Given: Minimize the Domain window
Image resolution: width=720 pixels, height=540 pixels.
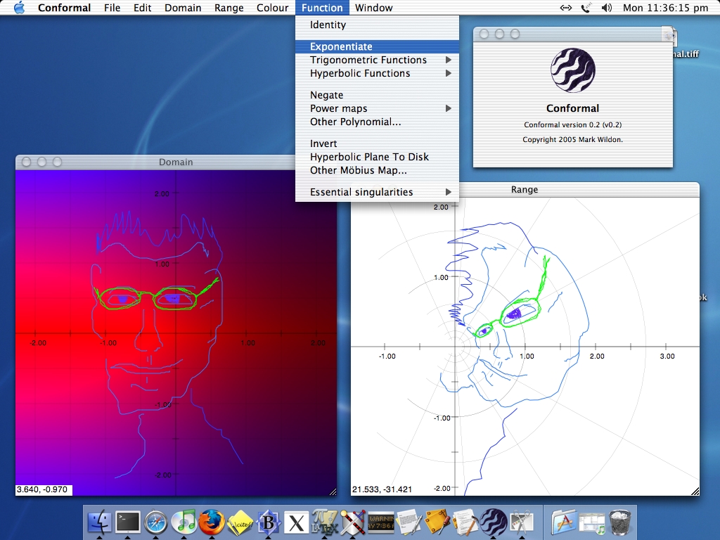Looking at the screenshot, I should (x=41, y=162).
